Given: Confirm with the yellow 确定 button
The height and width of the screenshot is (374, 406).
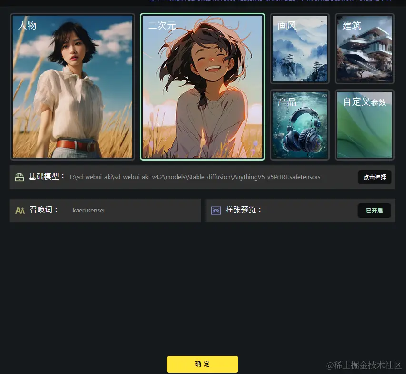Looking at the screenshot, I should pyautogui.click(x=202, y=364).
